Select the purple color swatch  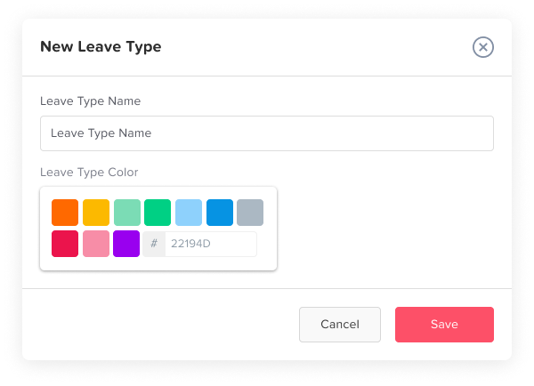point(126,244)
